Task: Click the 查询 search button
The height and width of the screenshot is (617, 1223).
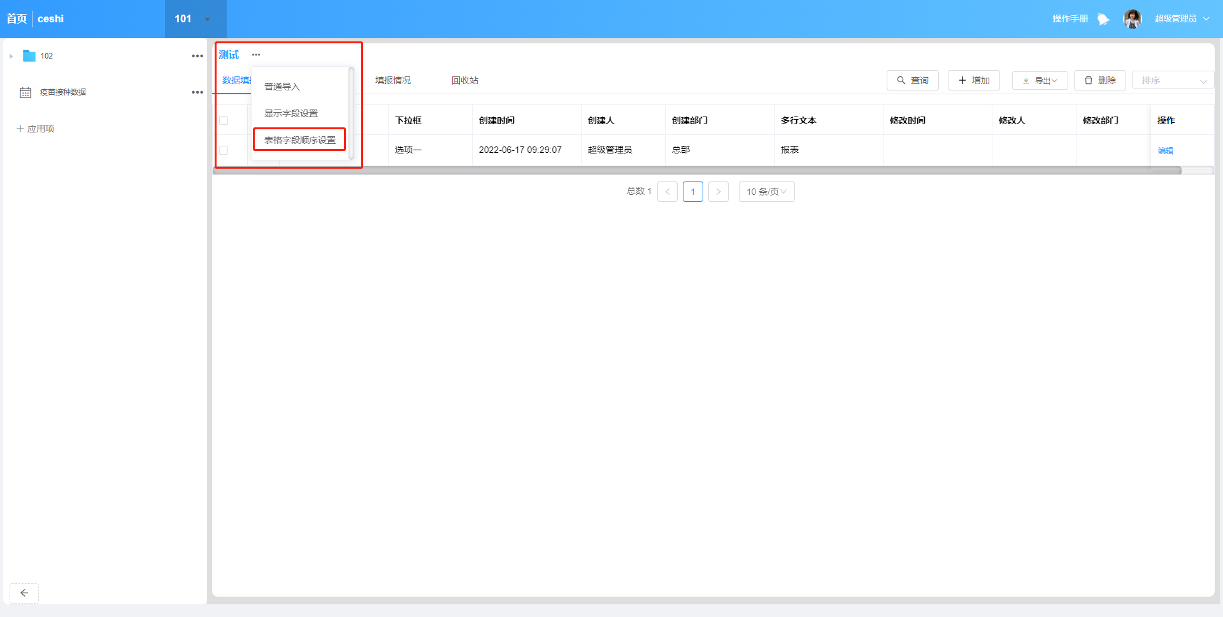Action: coord(912,80)
